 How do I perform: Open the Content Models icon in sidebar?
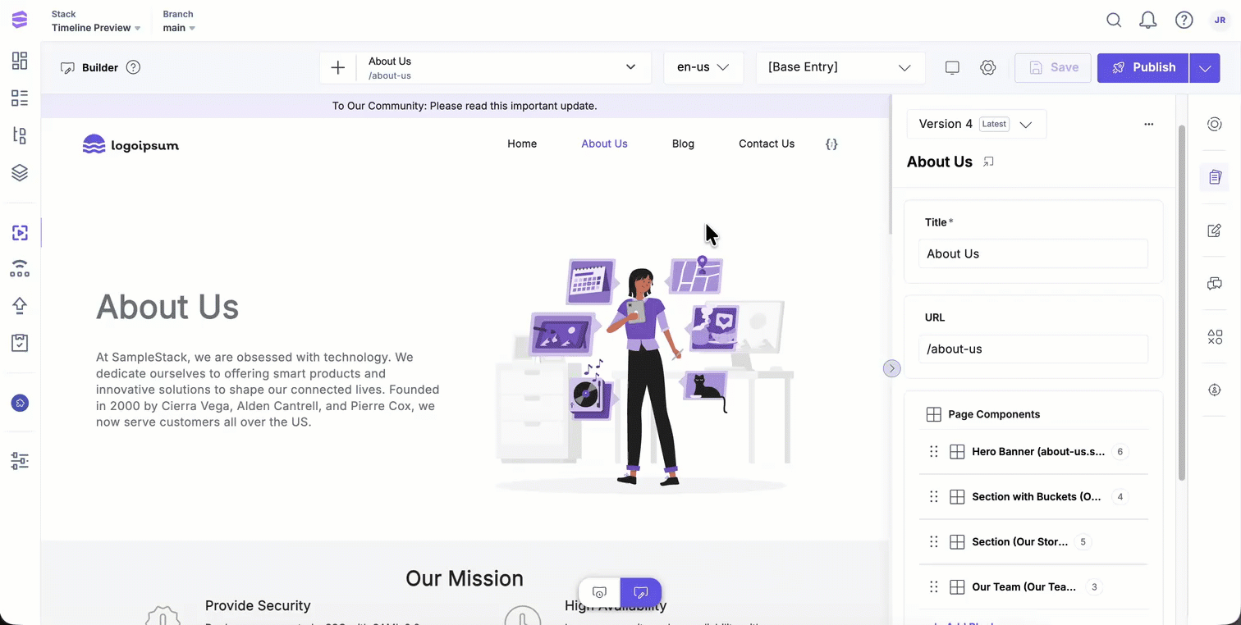point(20,135)
